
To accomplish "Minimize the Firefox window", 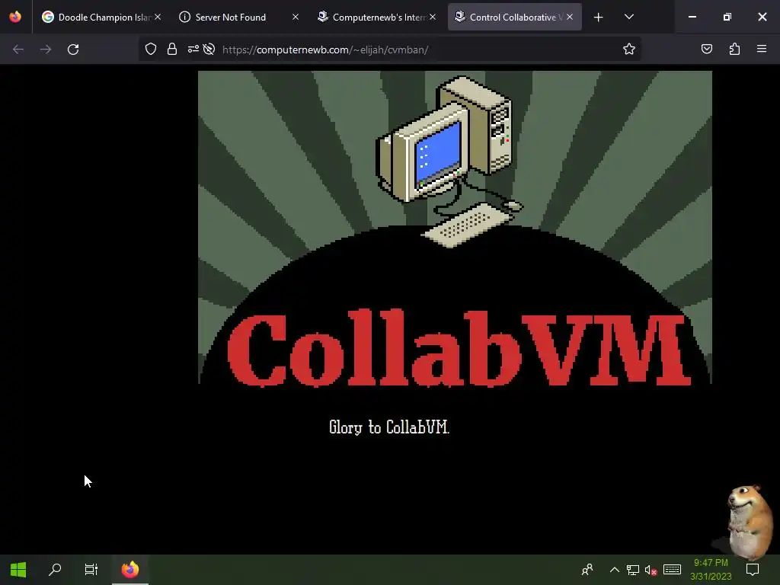I will 692,17.
